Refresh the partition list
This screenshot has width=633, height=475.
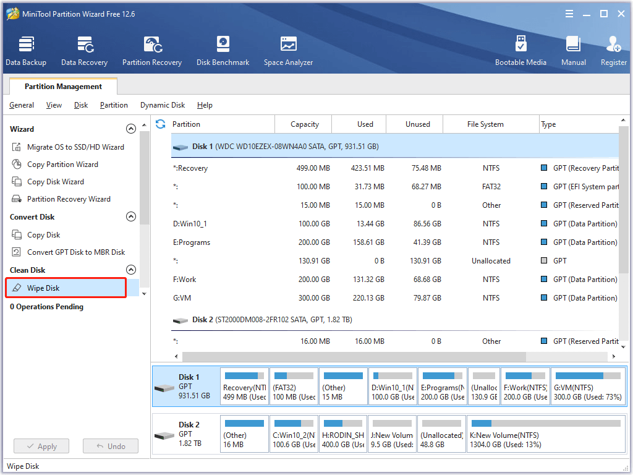(x=160, y=124)
